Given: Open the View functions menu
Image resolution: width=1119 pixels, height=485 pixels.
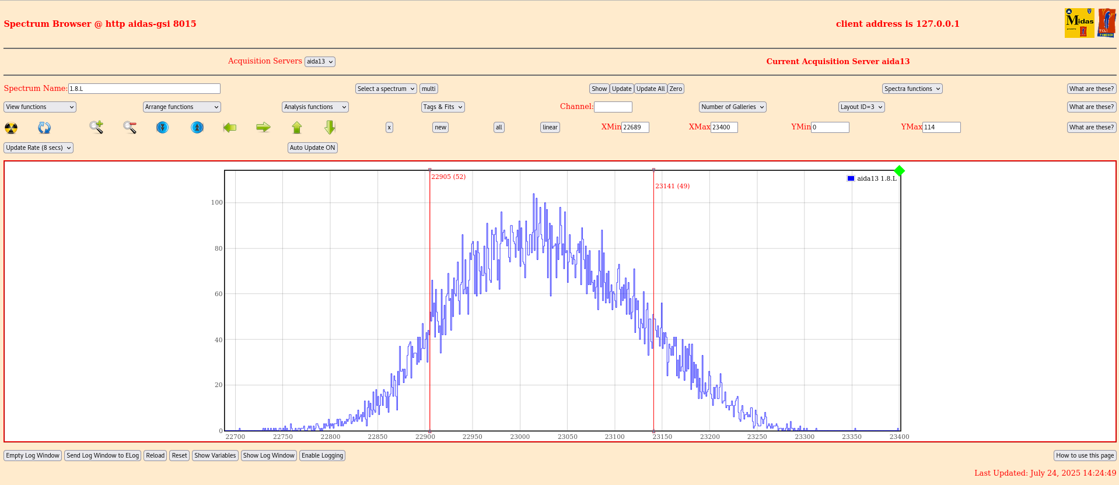Looking at the screenshot, I should pyautogui.click(x=40, y=107).
